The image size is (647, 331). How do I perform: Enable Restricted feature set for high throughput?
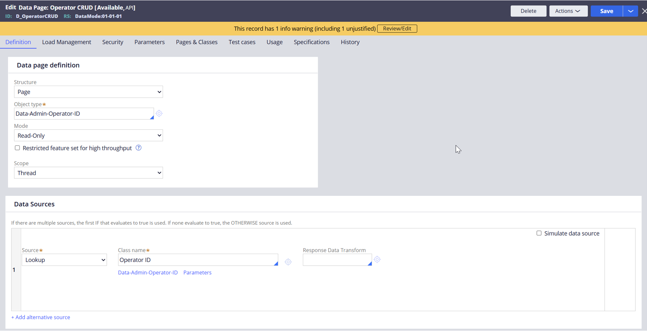17,148
